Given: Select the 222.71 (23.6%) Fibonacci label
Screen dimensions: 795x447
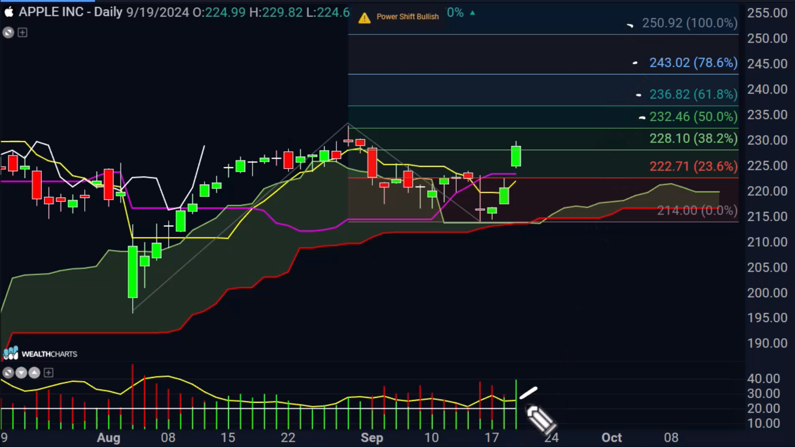Looking at the screenshot, I should (x=693, y=166).
